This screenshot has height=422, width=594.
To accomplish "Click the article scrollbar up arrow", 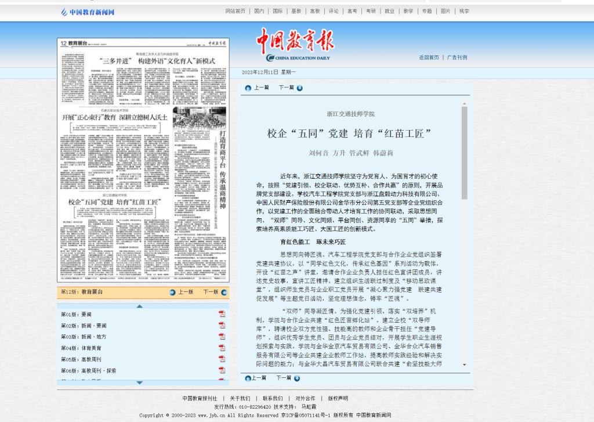I will click(465, 104).
